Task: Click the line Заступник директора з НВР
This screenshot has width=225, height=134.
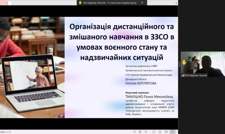Action: coord(141,66)
